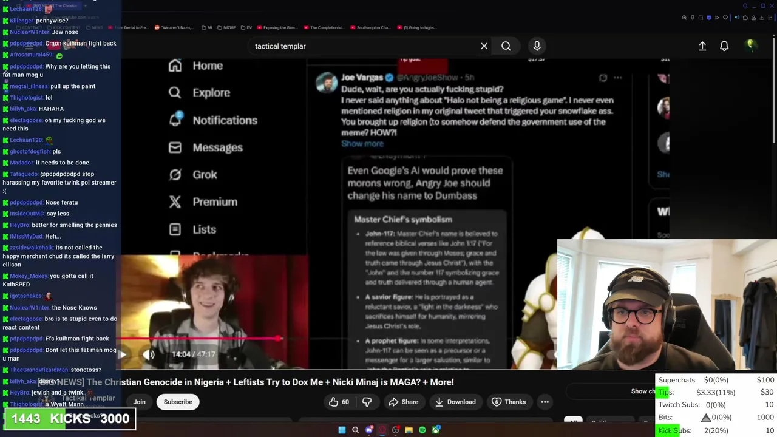Add bookmark with the heart icon
This screenshot has height=437, width=777.
point(725,18)
